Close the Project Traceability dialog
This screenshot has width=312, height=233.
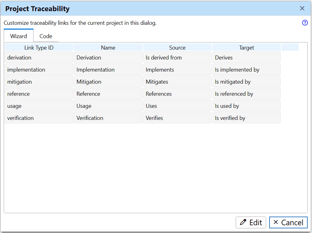pos(302,8)
